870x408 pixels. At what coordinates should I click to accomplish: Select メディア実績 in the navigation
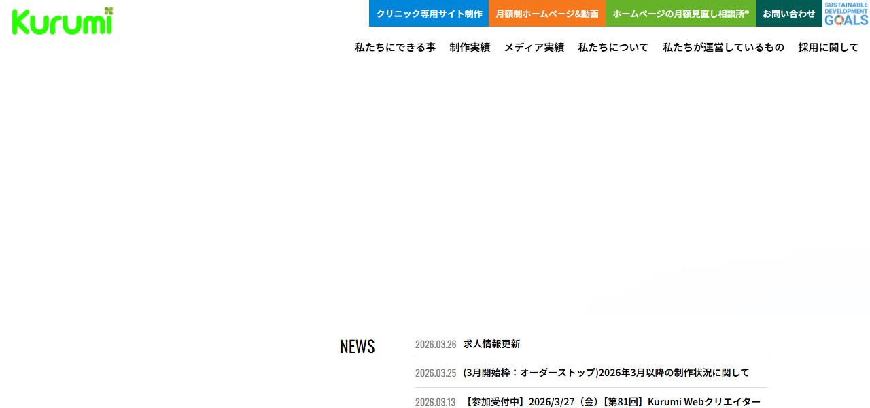pos(534,48)
